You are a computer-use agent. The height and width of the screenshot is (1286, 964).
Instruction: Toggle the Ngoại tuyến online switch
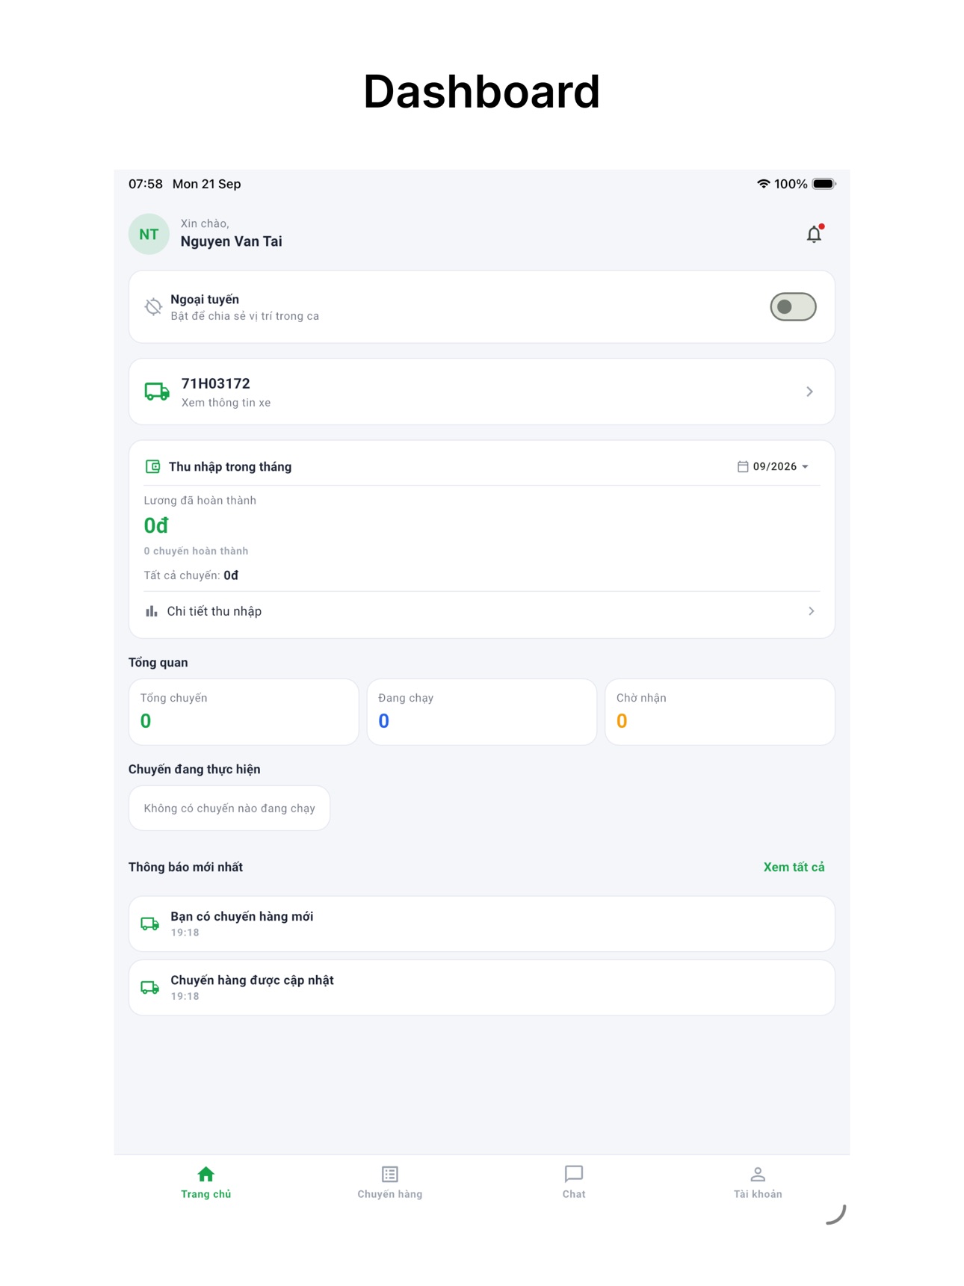[793, 306]
